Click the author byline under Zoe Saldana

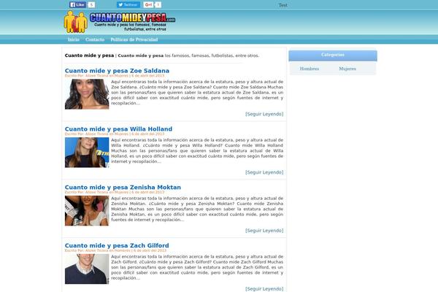pyautogui.click(x=115, y=76)
